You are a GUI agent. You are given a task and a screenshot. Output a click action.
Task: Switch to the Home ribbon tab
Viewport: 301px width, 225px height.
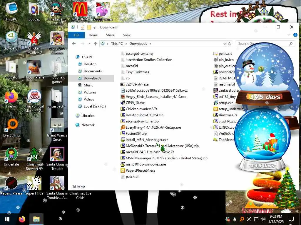(93, 35)
